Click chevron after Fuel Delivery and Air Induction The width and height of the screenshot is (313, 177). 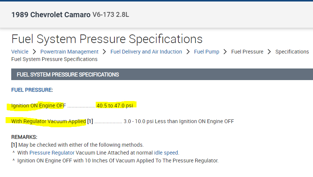[188, 52]
